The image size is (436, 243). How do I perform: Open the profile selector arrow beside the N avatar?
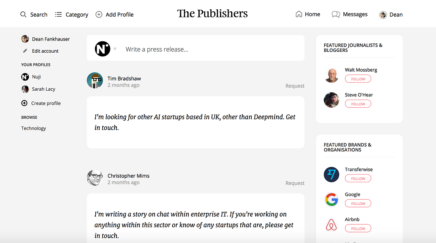pos(115,49)
